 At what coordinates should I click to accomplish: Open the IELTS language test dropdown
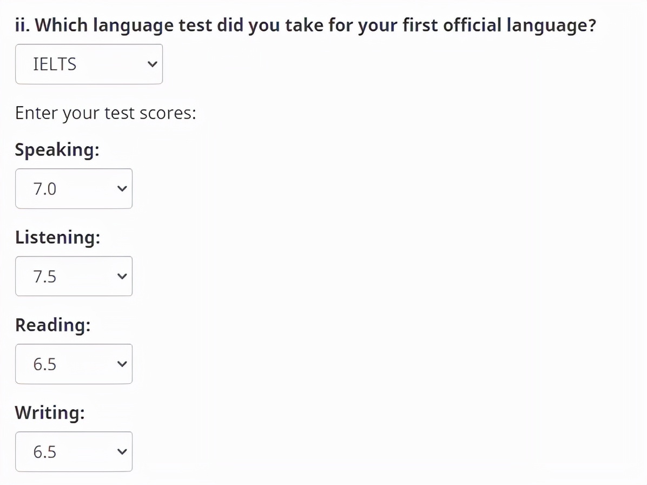[89, 64]
